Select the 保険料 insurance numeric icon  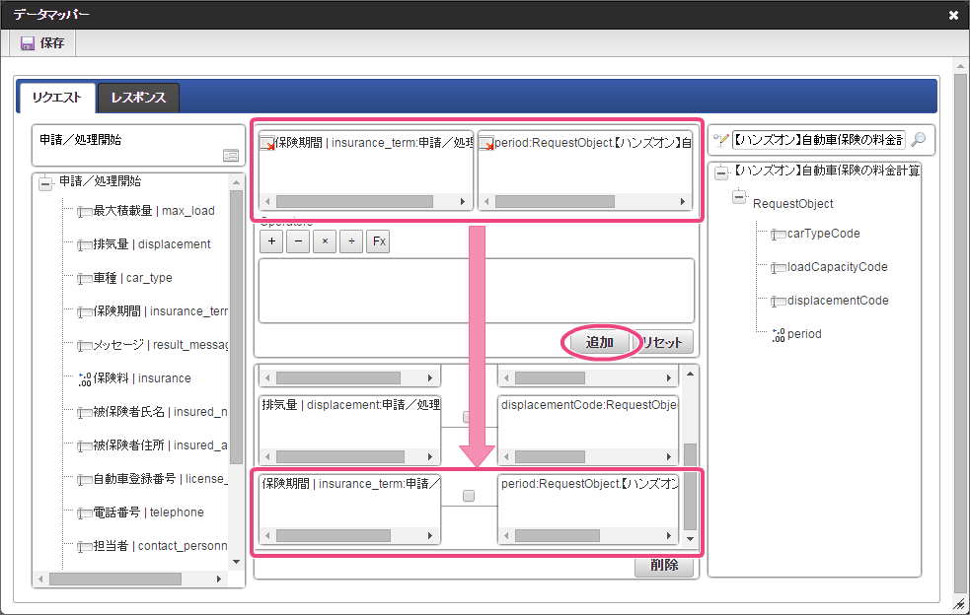85,378
